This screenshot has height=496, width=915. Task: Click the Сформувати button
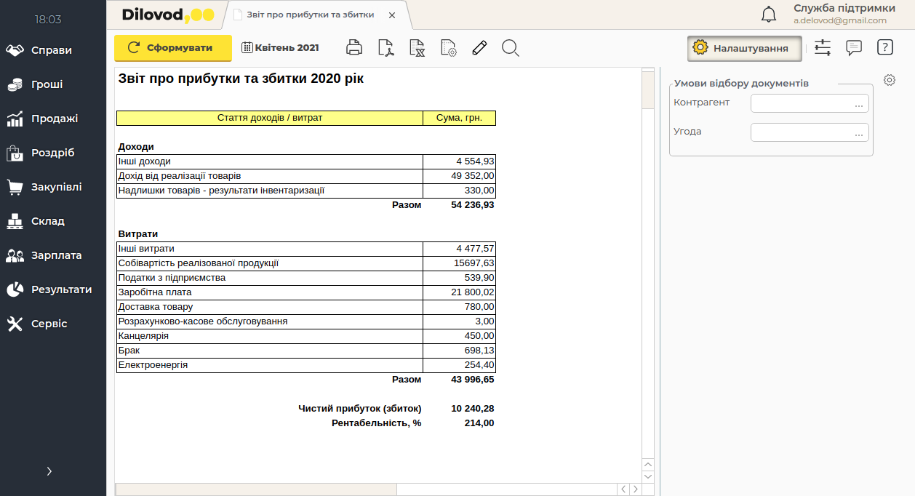[x=173, y=48]
